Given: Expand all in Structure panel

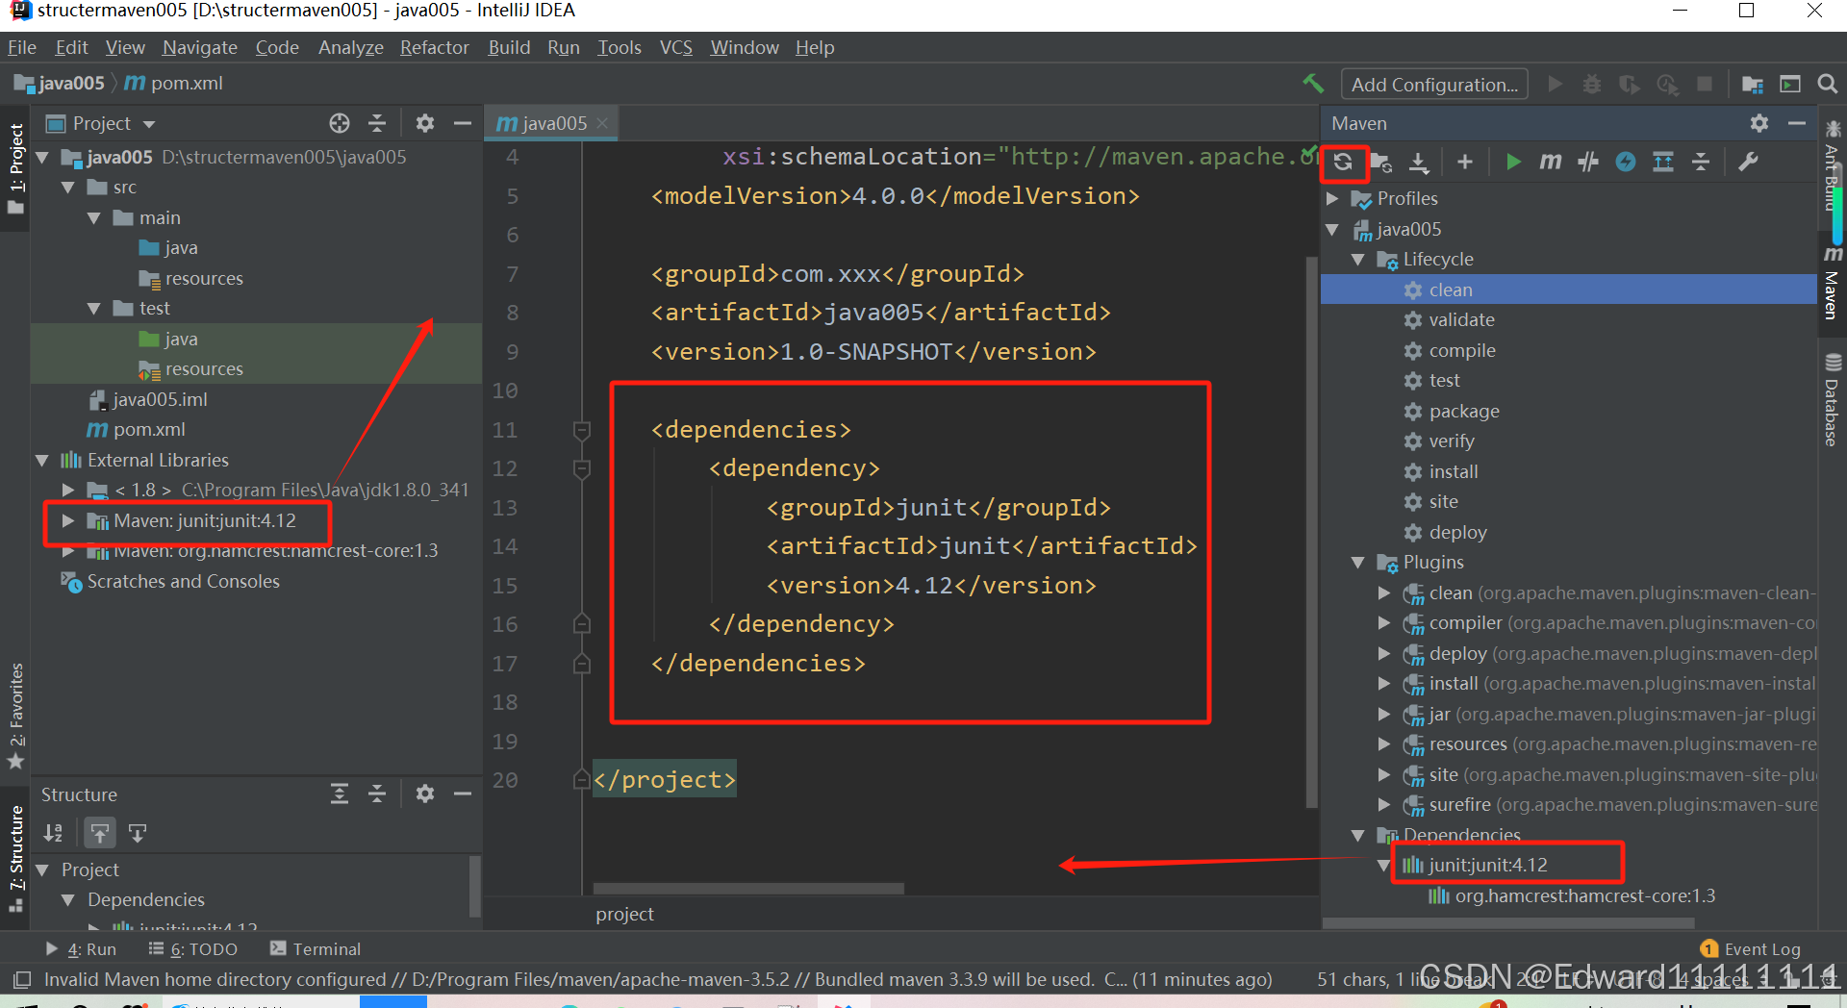Looking at the screenshot, I should pos(340,794).
